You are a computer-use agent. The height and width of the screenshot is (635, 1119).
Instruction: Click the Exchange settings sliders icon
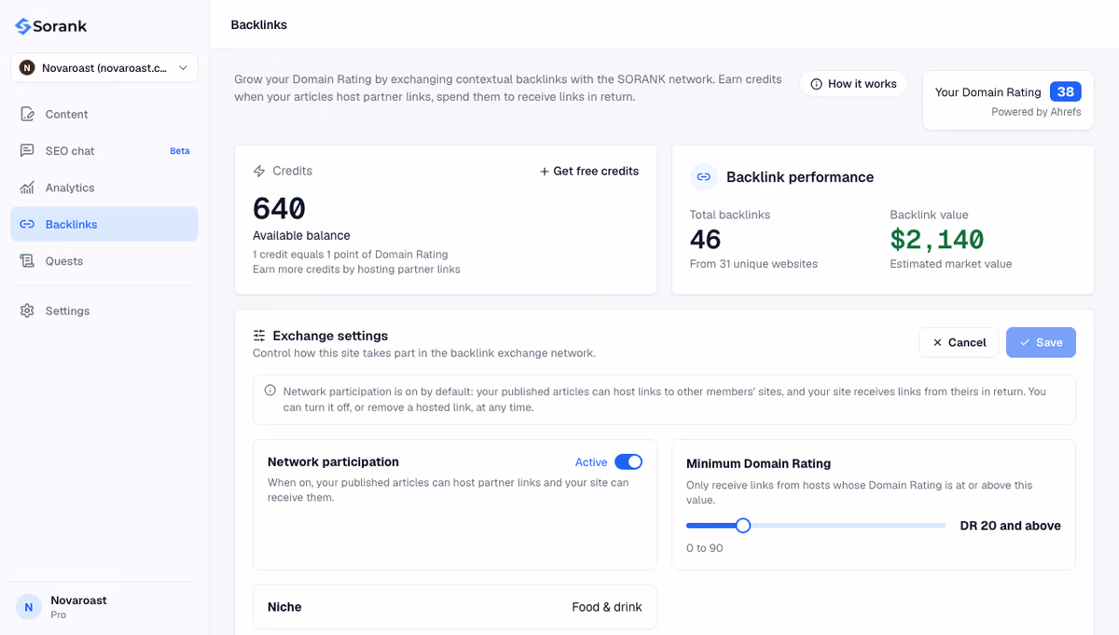260,336
